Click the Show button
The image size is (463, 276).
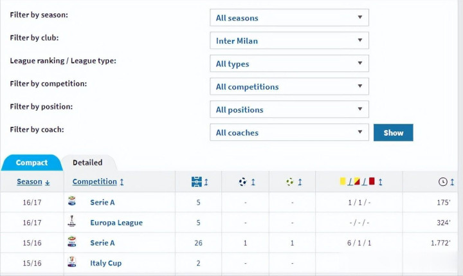pos(394,133)
